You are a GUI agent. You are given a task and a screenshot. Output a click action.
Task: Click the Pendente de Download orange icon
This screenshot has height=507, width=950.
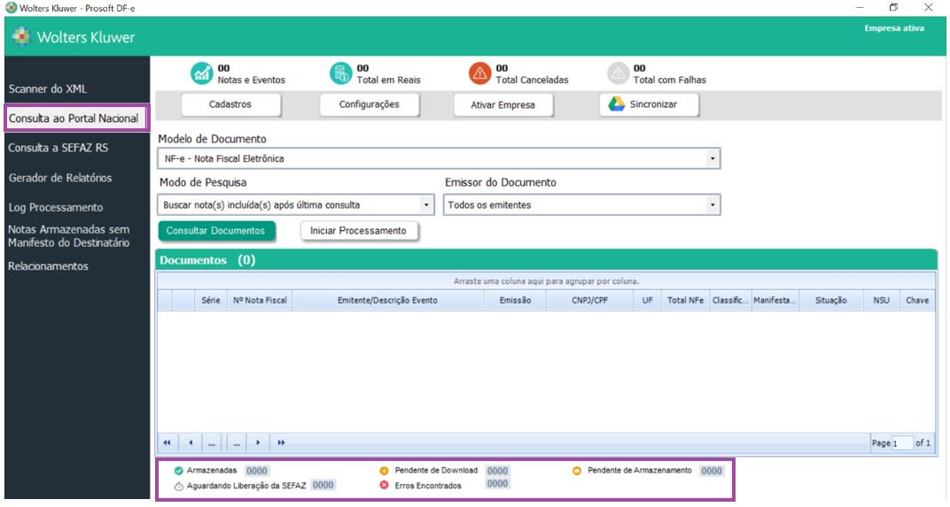[x=384, y=471]
